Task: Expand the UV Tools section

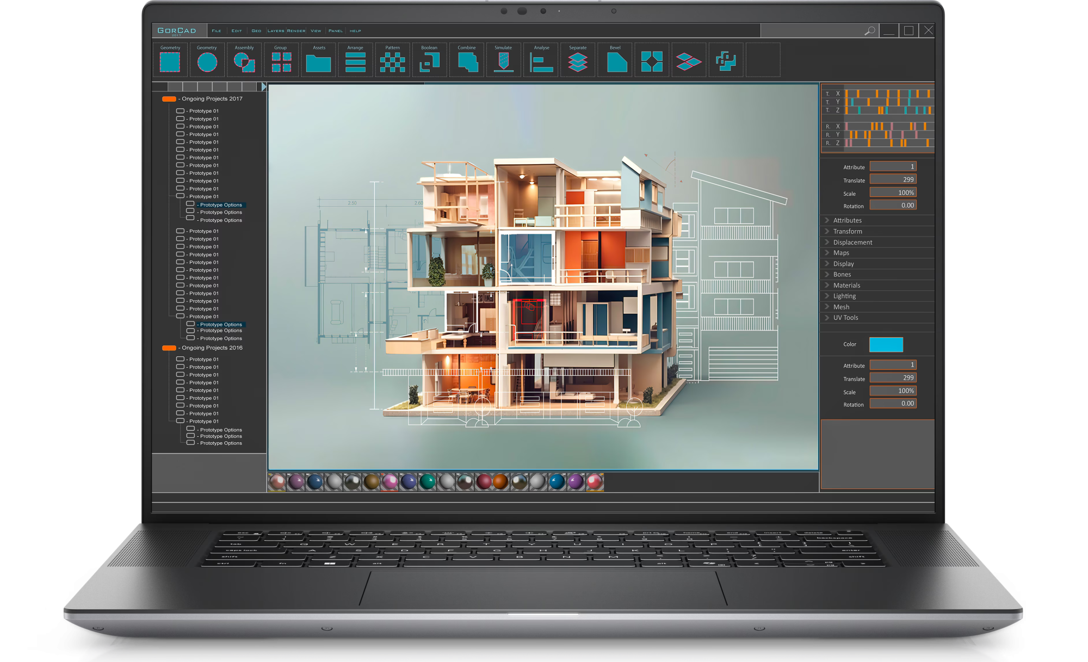Action: 845,318
